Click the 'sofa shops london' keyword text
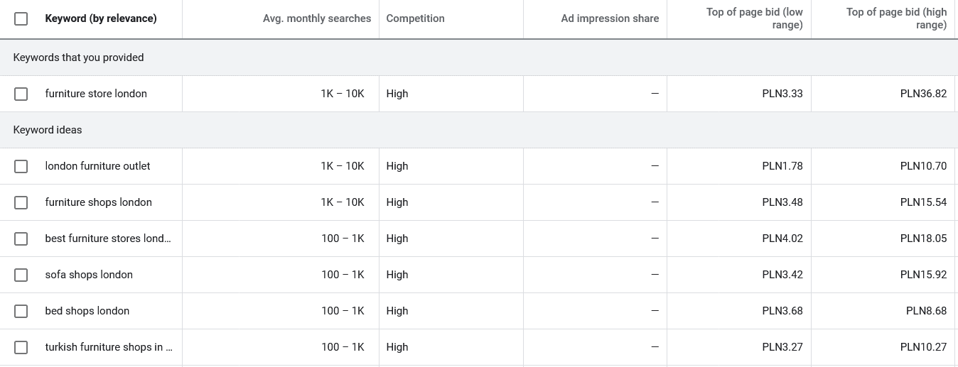This screenshot has width=958, height=367. click(89, 275)
